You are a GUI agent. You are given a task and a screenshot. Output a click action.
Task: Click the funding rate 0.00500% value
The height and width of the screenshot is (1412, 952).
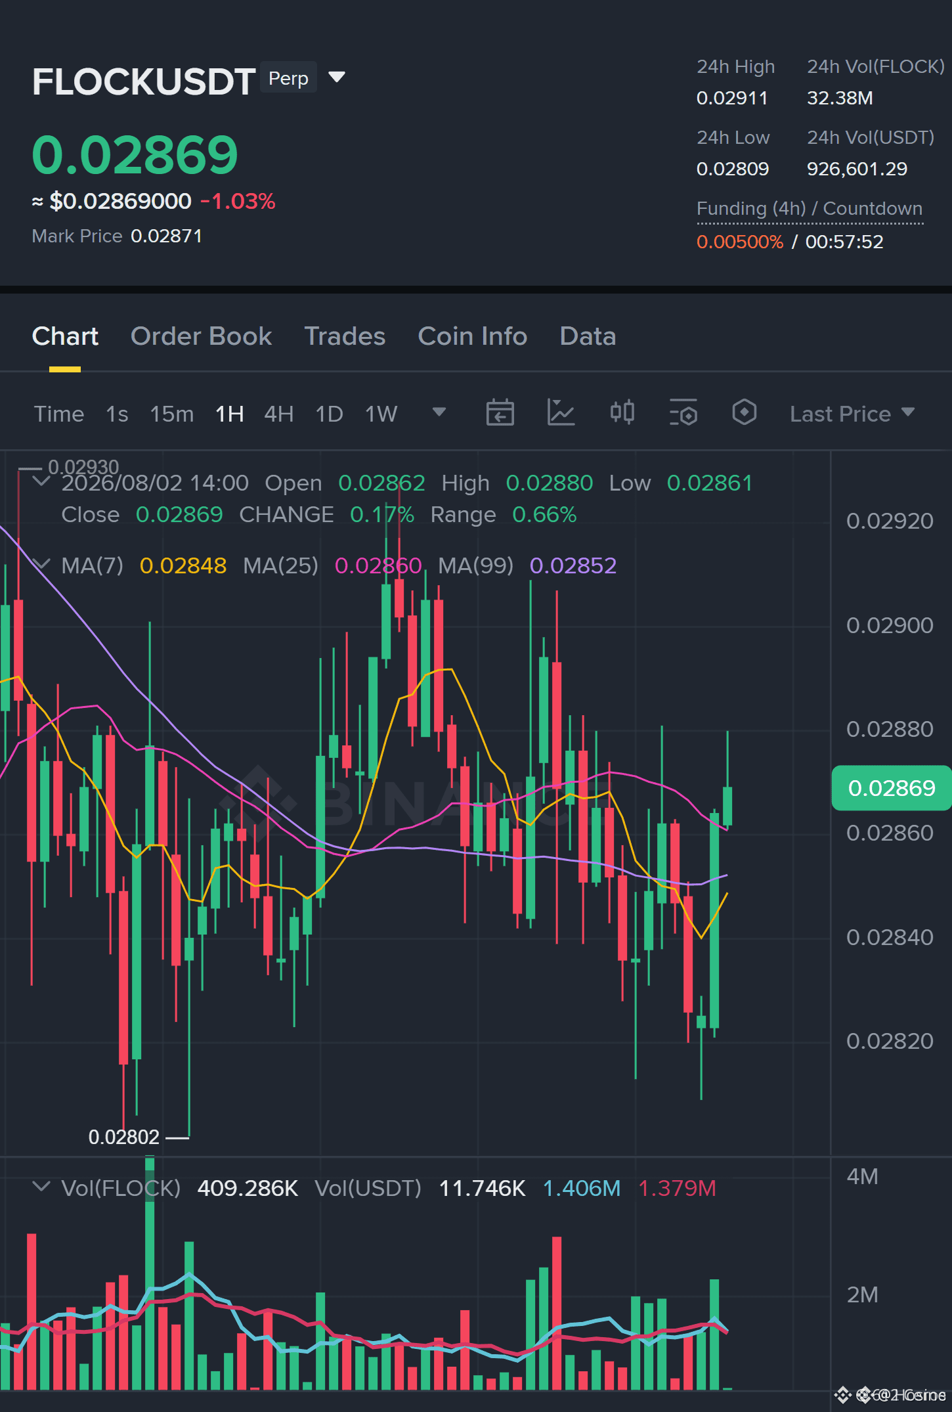[x=740, y=242]
